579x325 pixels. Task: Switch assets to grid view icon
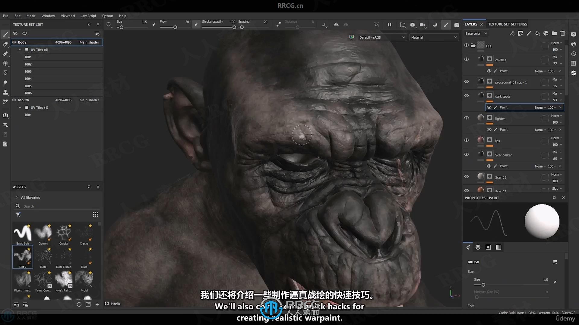pyautogui.click(x=96, y=215)
